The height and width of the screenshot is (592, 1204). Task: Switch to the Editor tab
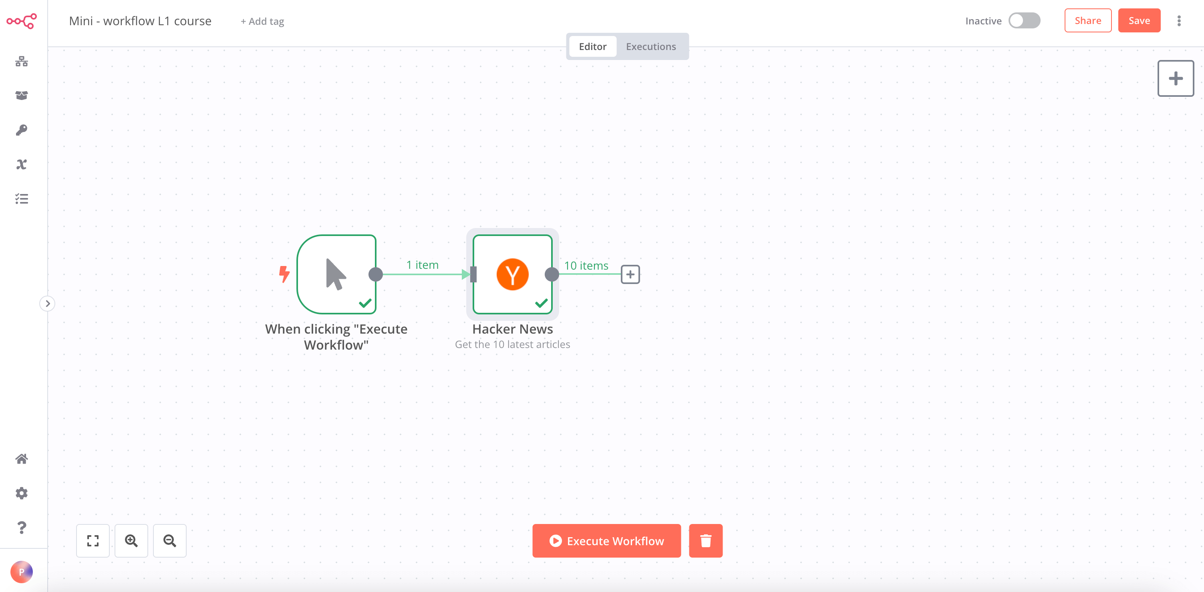click(592, 46)
